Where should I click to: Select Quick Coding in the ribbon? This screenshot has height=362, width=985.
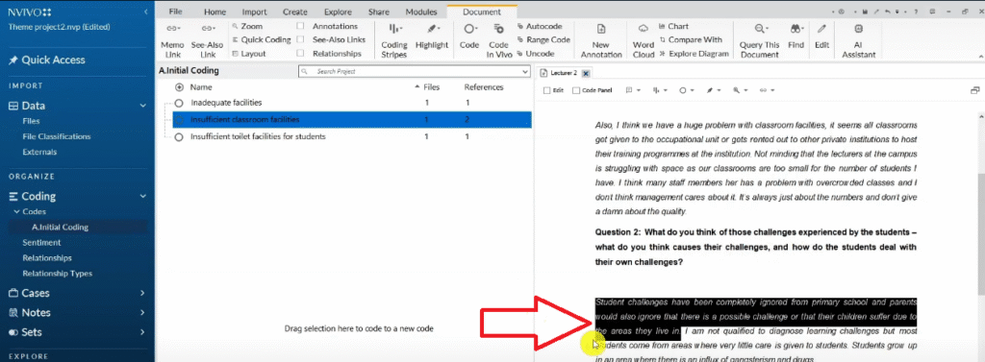(x=262, y=39)
